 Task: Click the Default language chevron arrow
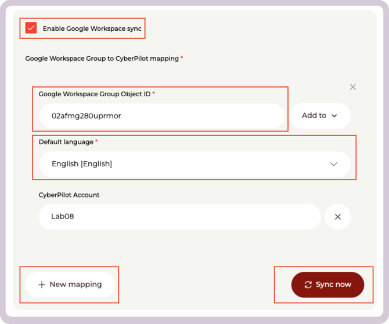point(334,164)
